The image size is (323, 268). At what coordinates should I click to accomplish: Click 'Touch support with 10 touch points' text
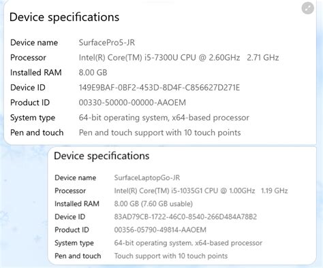point(171,256)
